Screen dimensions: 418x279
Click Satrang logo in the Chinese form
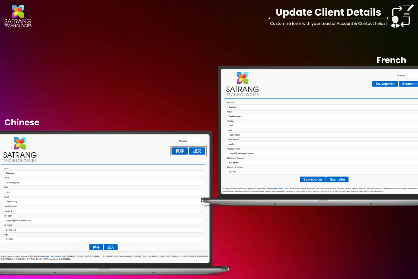pyautogui.click(x=20, y=150)
